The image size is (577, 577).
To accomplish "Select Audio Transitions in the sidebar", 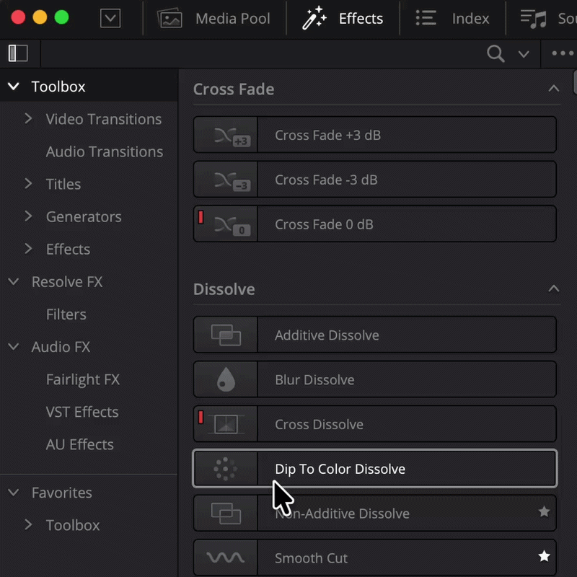I will click(104, 151).
